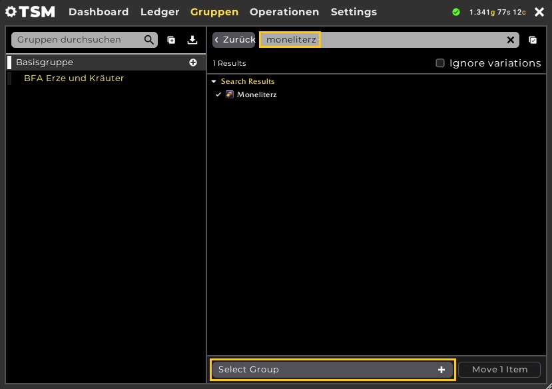Screen dimensions: 552x389
Task: Add subgroup with Basisgruppe plus icon
Action: coord(193,63)
